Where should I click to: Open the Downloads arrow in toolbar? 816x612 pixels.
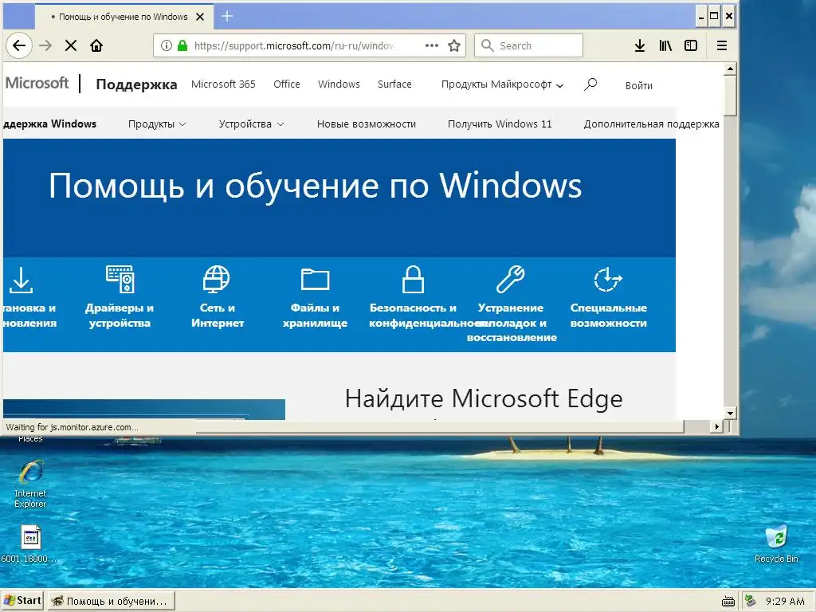click(x=640, y=45)
